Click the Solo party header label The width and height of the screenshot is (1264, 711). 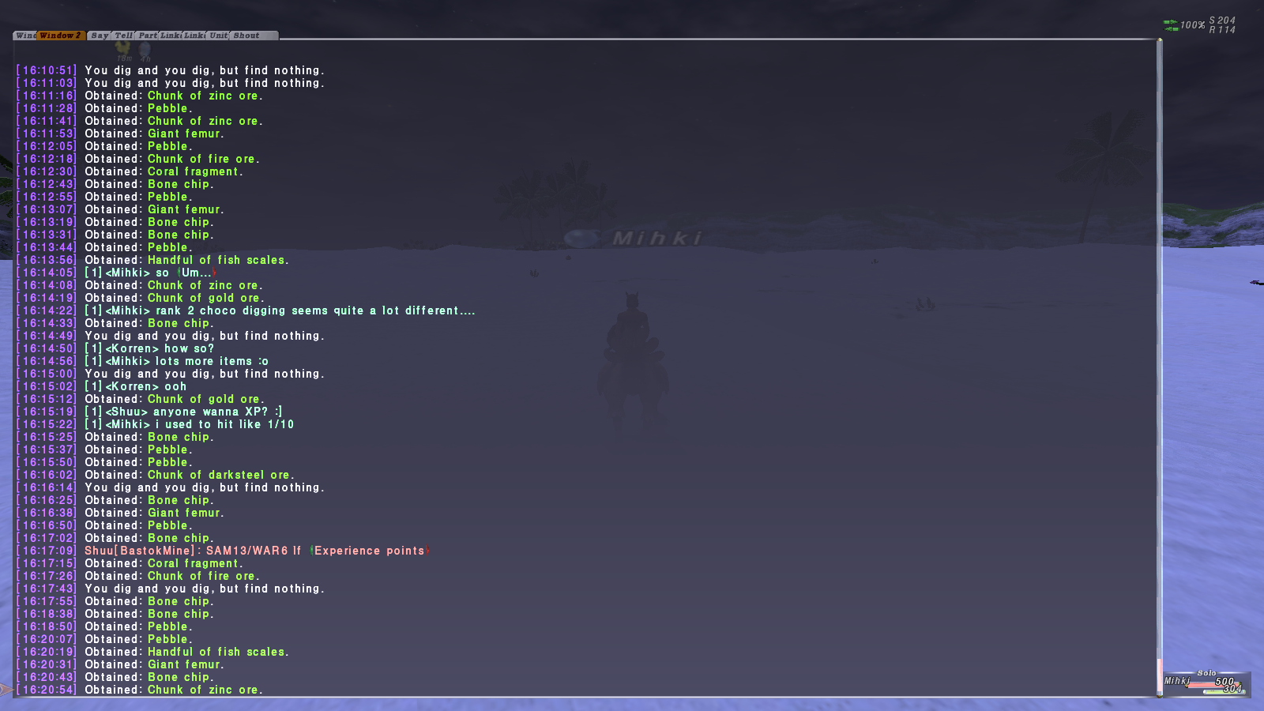click(1206, 673)
